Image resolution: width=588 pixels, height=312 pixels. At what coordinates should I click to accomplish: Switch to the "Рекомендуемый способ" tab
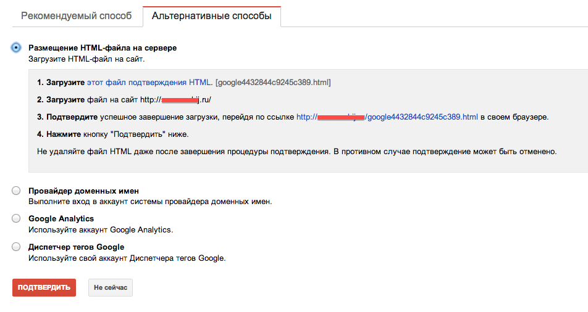(76, 16)
